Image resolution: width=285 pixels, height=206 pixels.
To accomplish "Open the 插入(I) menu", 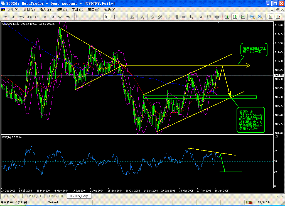I will click(x=45, y=10).
